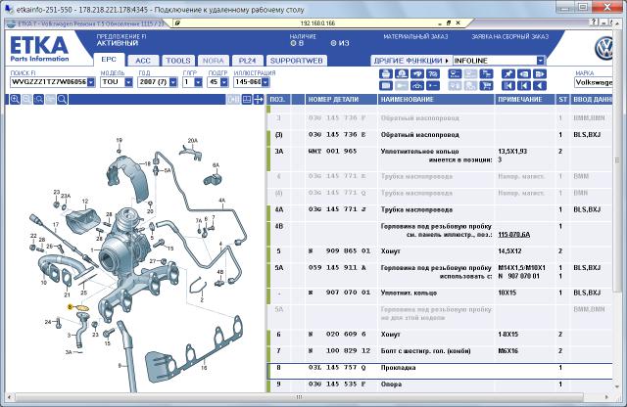Screen dimensions: 627x407
Task: Click the envelope-like rectangle icon in lower toolbar row
Action: click(x=385, y=85)
